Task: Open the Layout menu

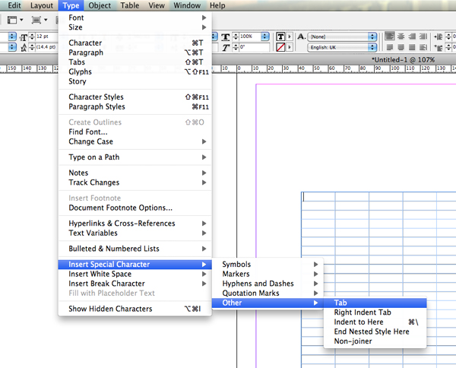Action: coord(42,5)
